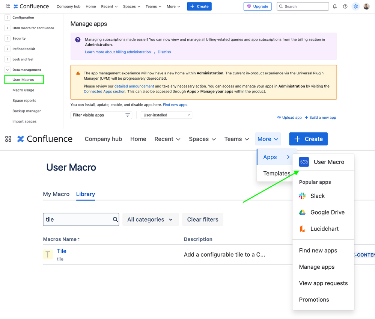Open the More dropdown in the top header
The width and height of the screenshot is (375, 319).
pyautogui.click(x=173, y=6)
